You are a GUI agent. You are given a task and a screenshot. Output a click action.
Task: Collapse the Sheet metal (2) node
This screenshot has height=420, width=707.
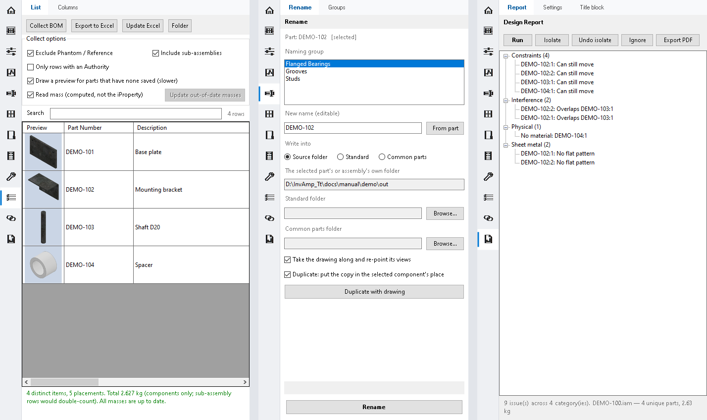506,145
